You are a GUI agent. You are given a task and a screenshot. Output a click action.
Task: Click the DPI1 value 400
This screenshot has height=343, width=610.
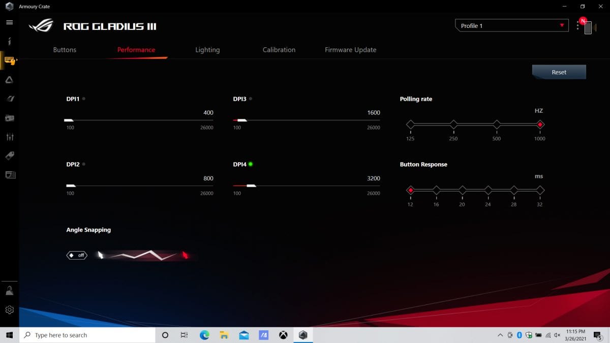[208, 113]
